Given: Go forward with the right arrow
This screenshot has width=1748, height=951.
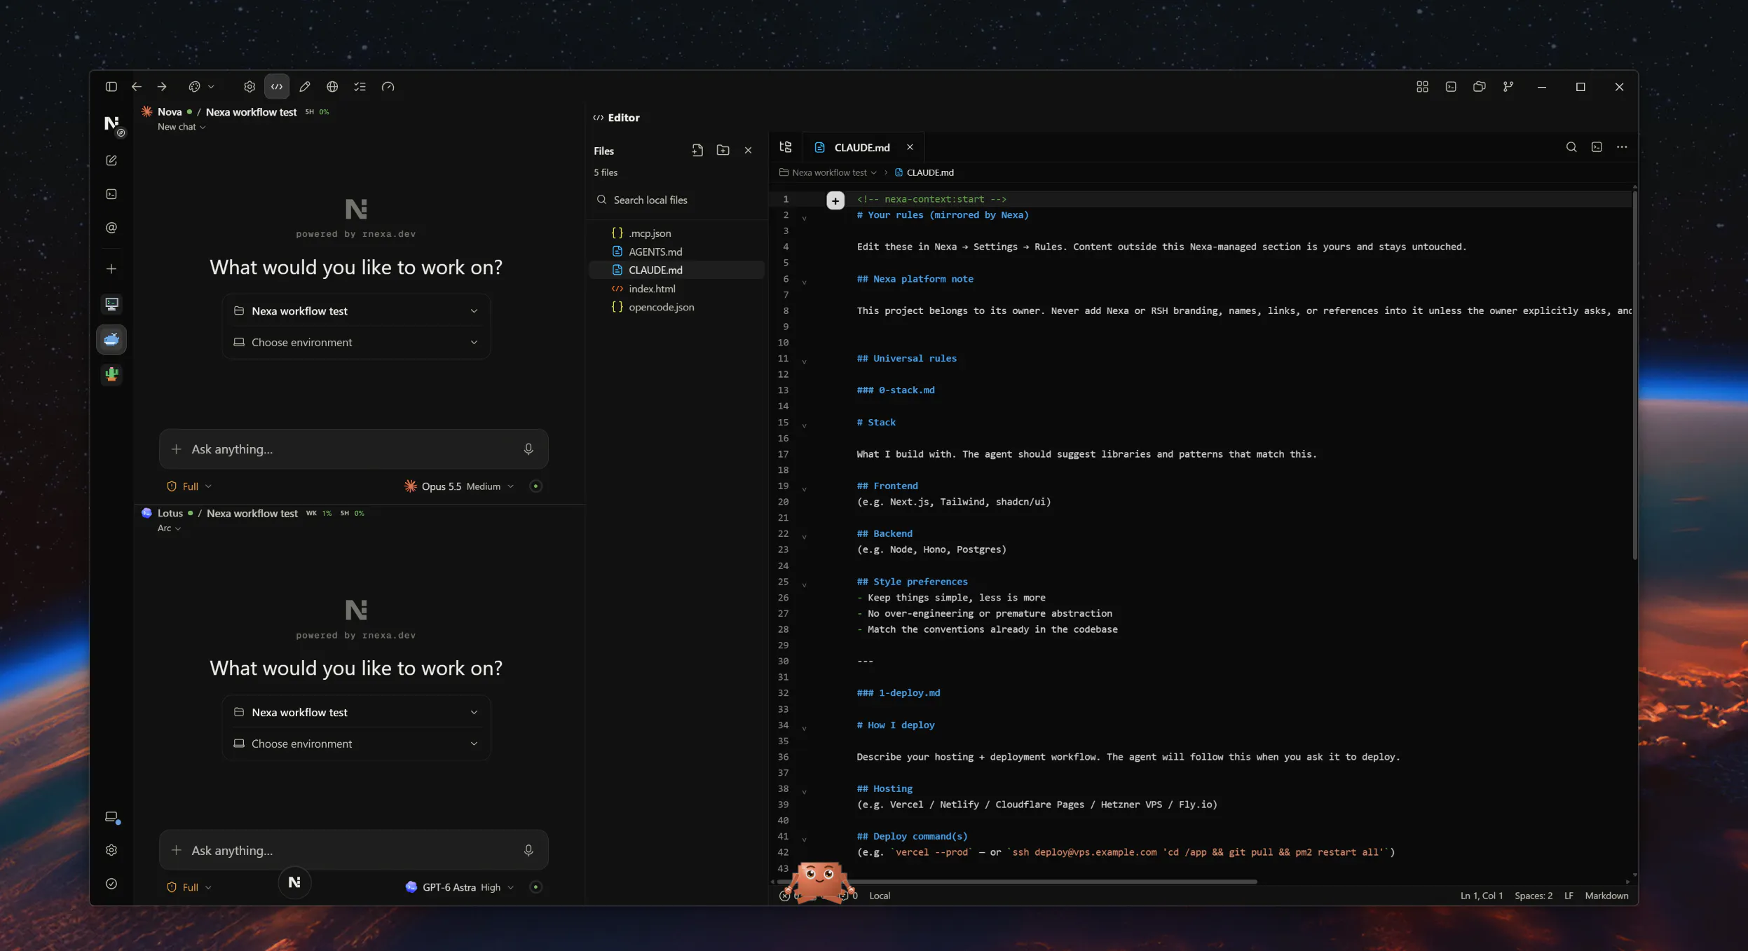Looking at the screenshot, I should pos(162,87).
